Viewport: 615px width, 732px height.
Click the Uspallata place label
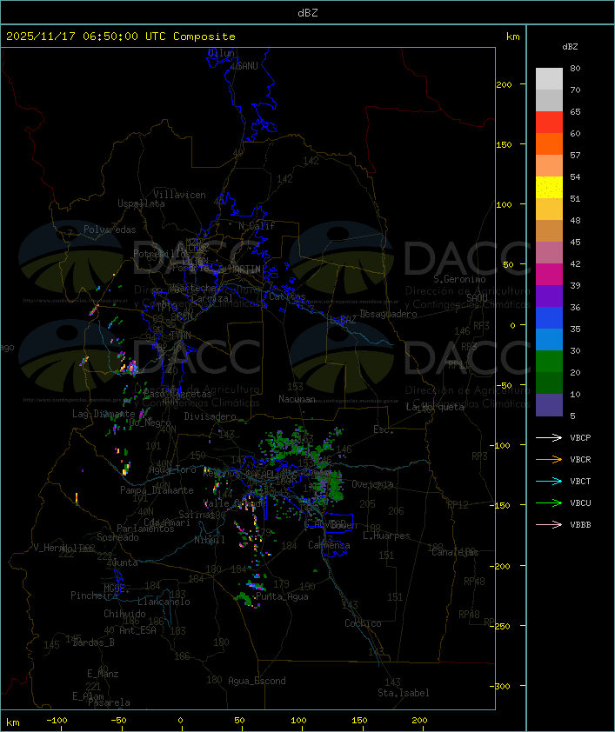(141, 203)
